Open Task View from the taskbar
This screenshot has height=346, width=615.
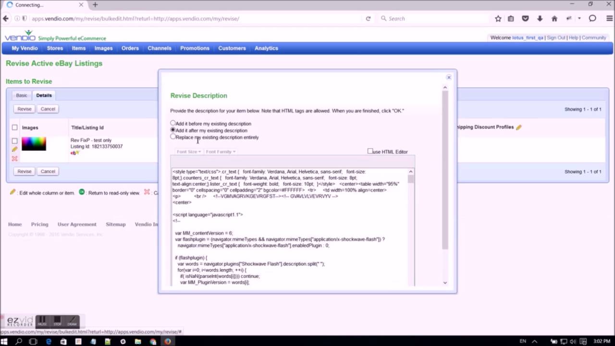click(x=33, y=341)
